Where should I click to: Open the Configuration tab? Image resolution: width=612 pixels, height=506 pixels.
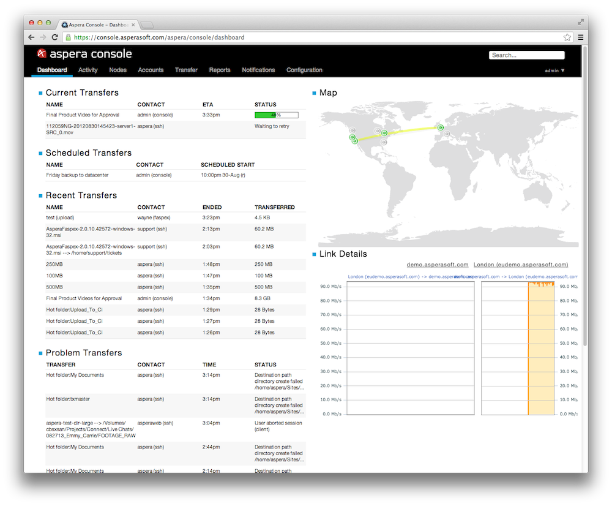[x=304, y=70]
